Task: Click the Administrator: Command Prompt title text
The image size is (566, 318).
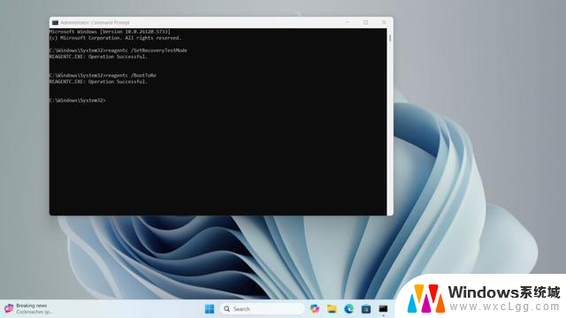Action: click(95, 23)
